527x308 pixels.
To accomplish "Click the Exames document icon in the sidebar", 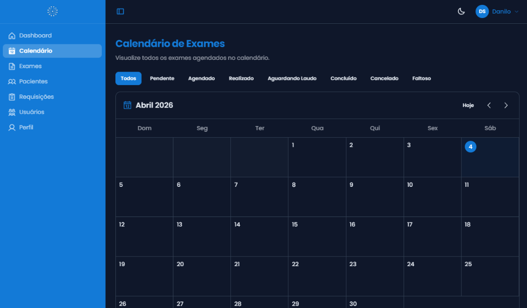I will click(x=12, y=66).
